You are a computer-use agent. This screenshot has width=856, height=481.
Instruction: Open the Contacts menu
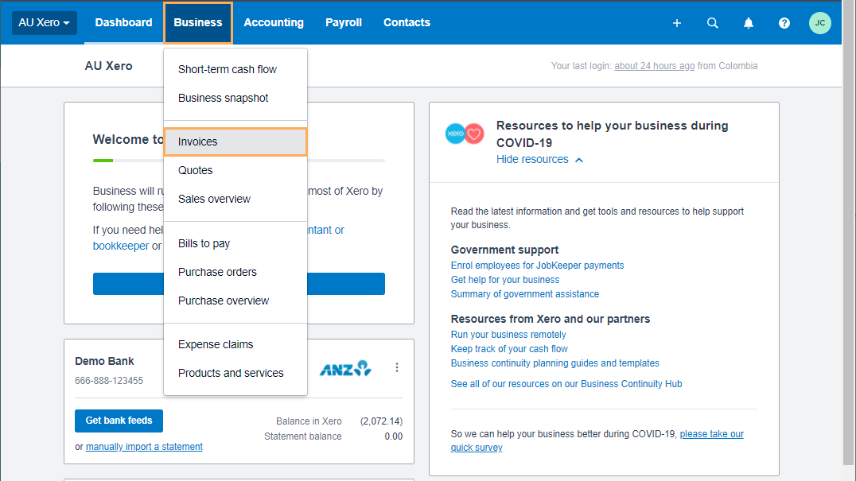pos(407,23)
